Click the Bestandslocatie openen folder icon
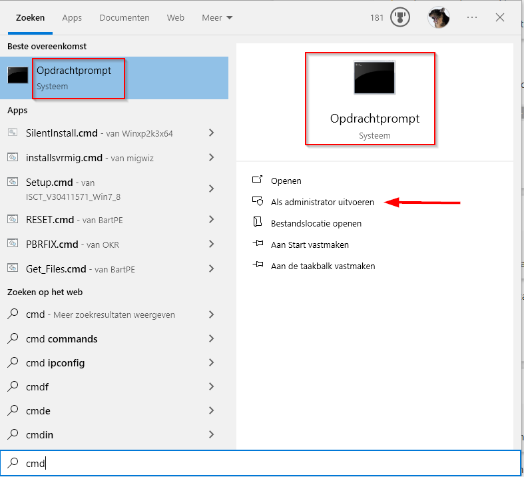Screen dimensions: 524x477 (258, 223)
